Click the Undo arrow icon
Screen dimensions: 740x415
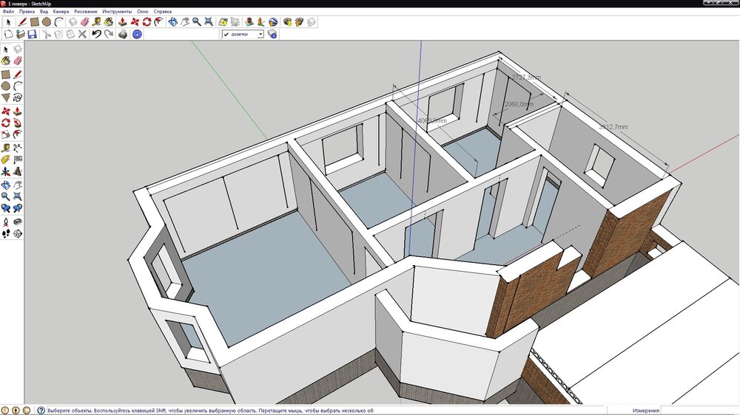pyautogui.click(x=95, y=34)
